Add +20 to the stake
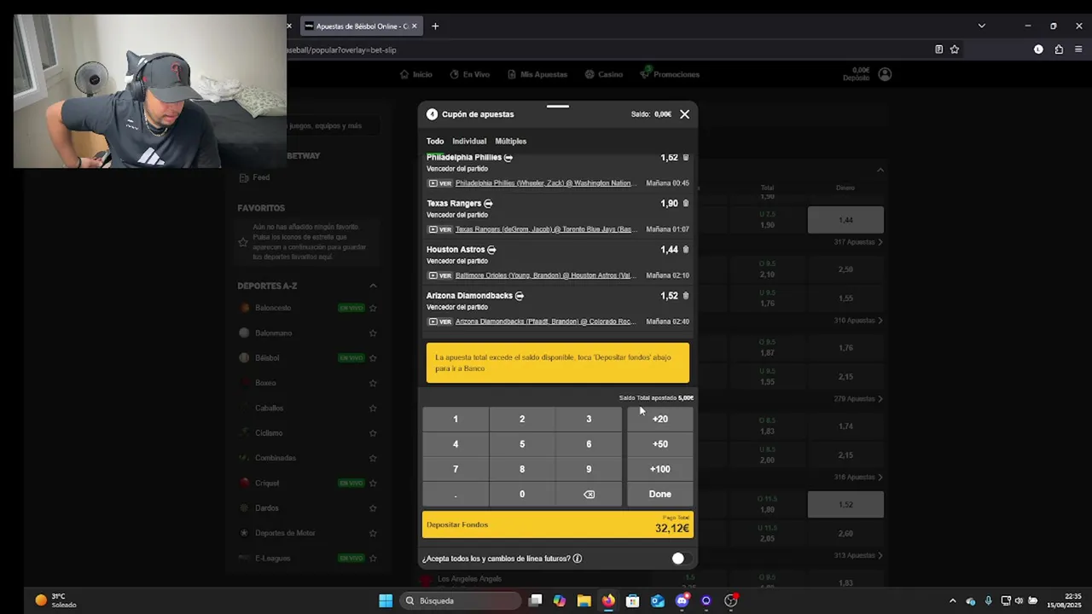Screen dimensions: 1092x614 point(660,419)
